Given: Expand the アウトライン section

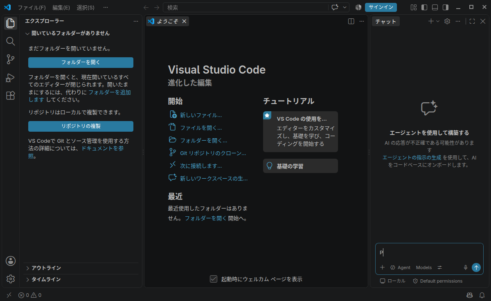Looking at the screenshot, I should 81,268.
